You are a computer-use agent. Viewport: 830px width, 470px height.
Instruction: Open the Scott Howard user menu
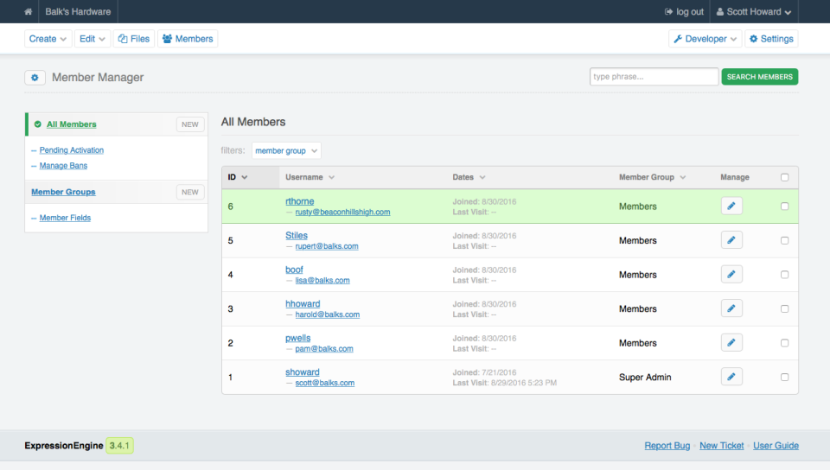[x=754, y=12]
